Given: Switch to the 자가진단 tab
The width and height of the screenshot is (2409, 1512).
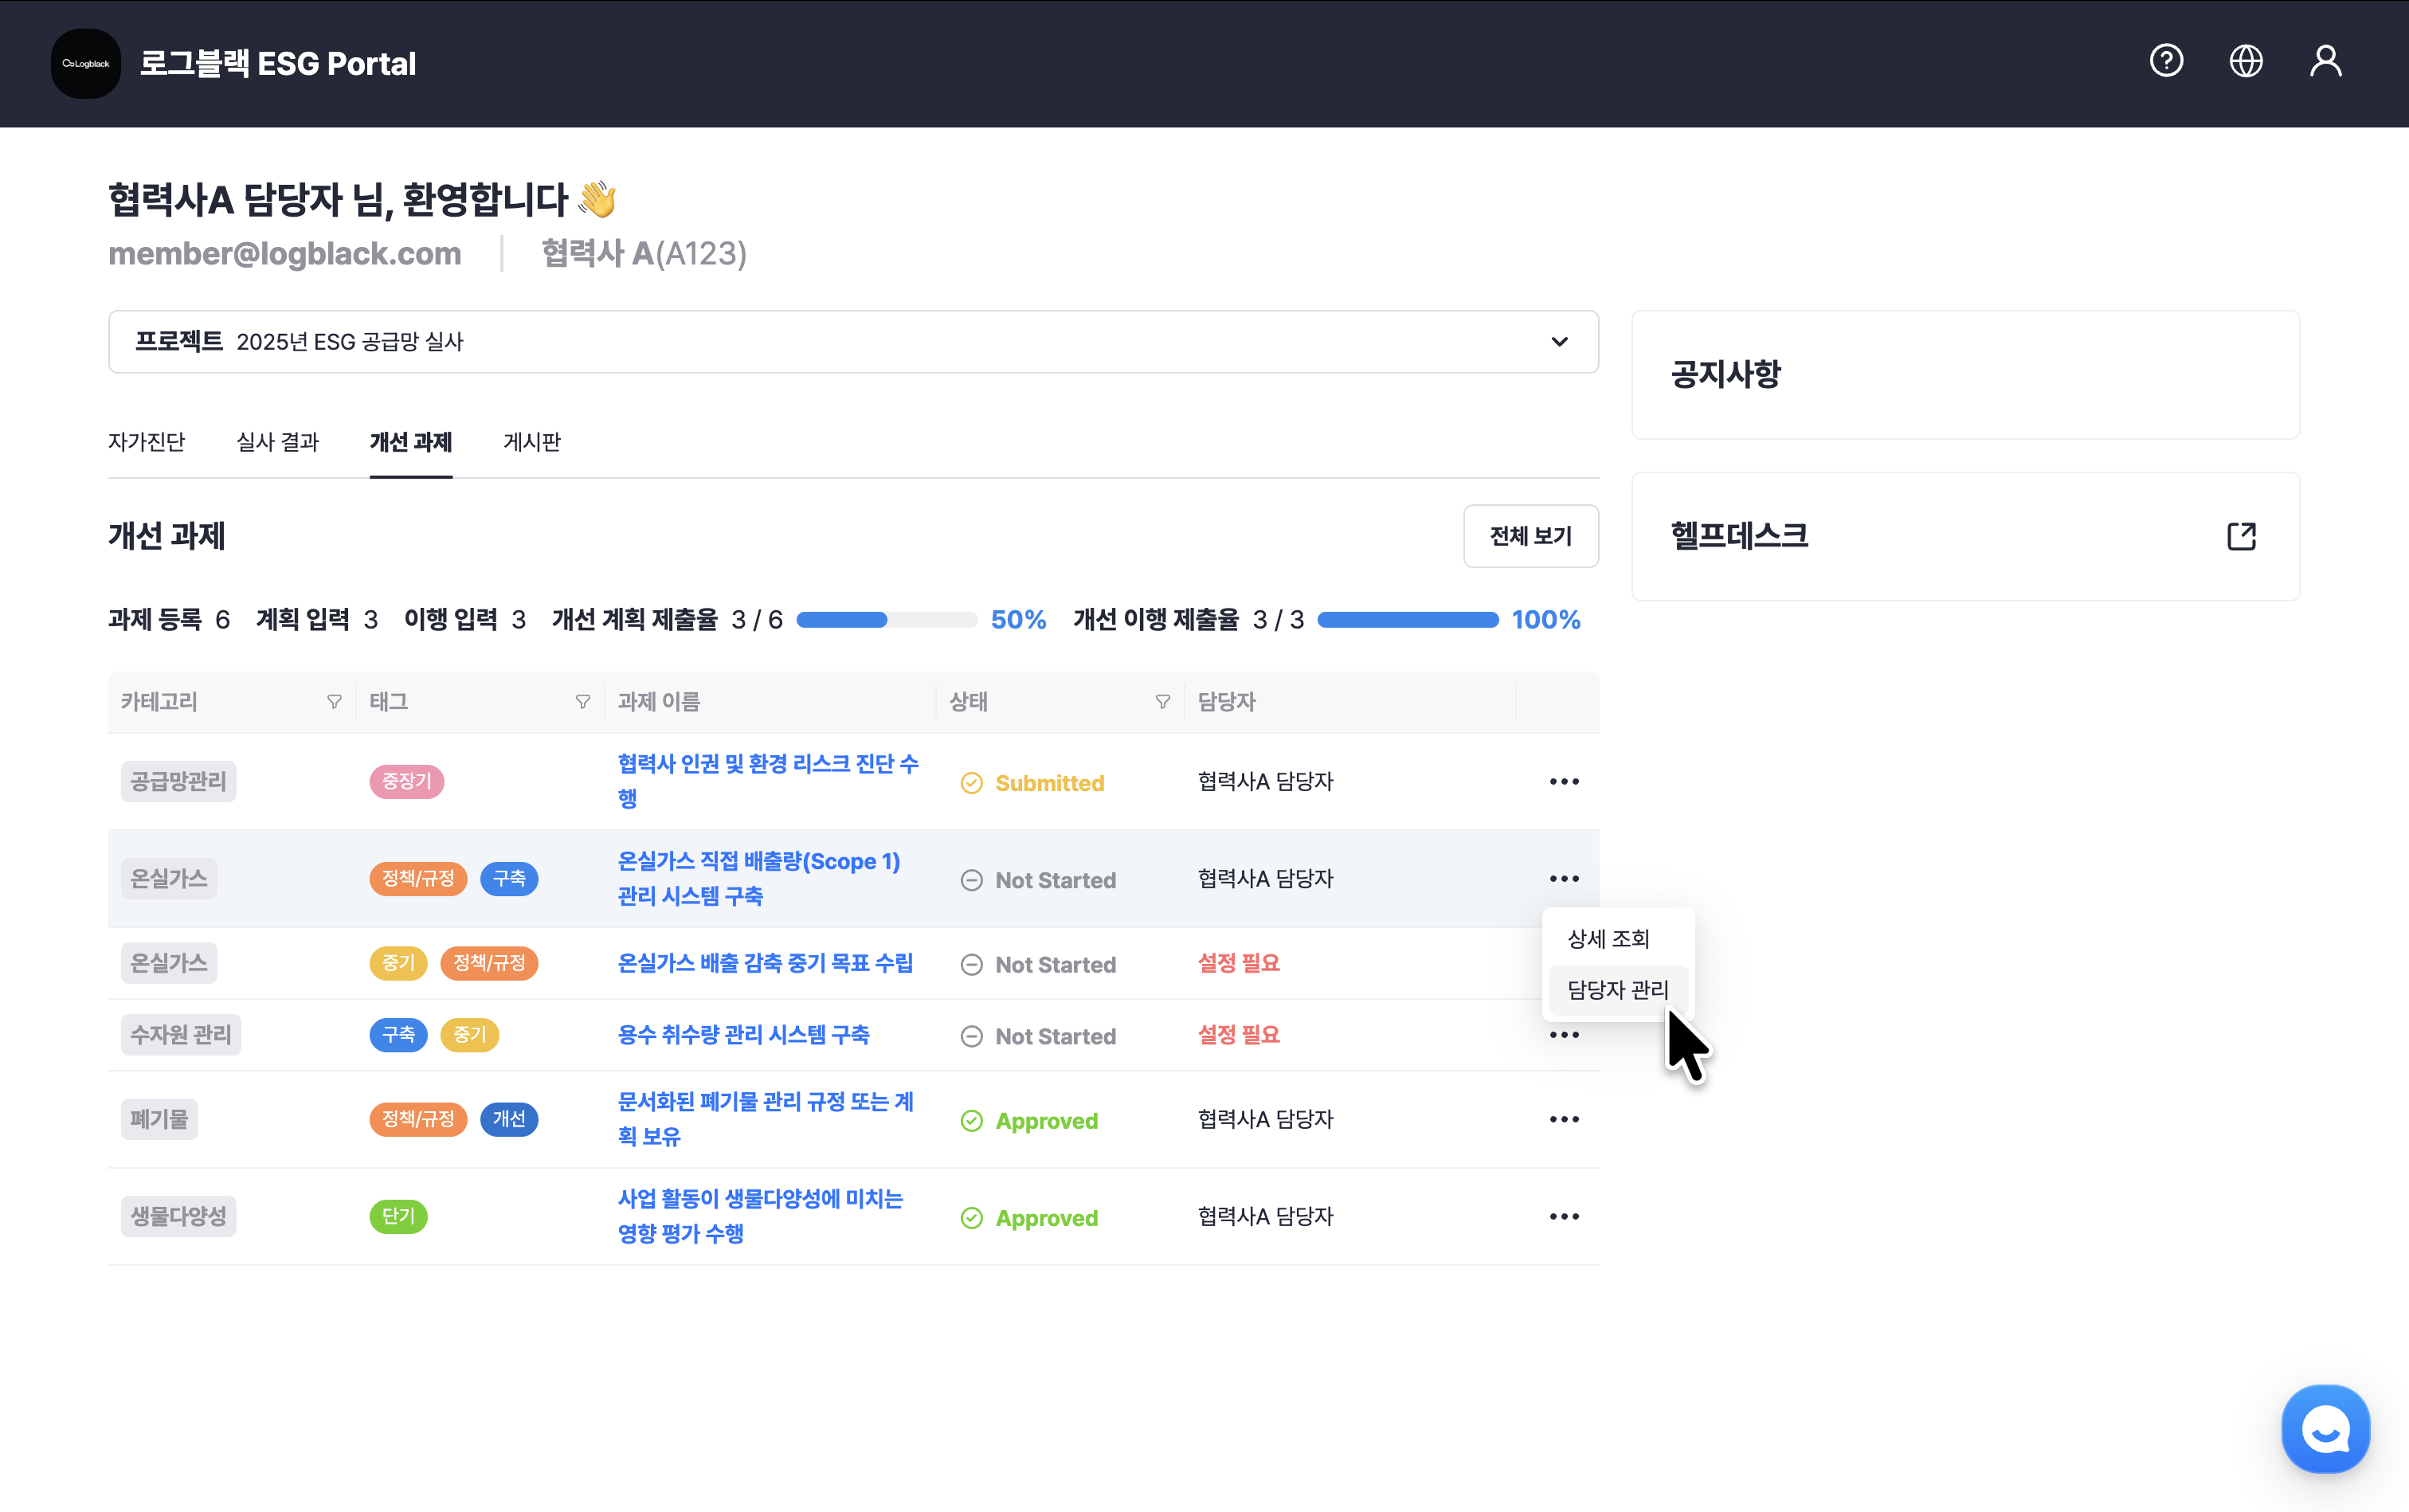Looking at the screenshot, I should pos(146,442).
